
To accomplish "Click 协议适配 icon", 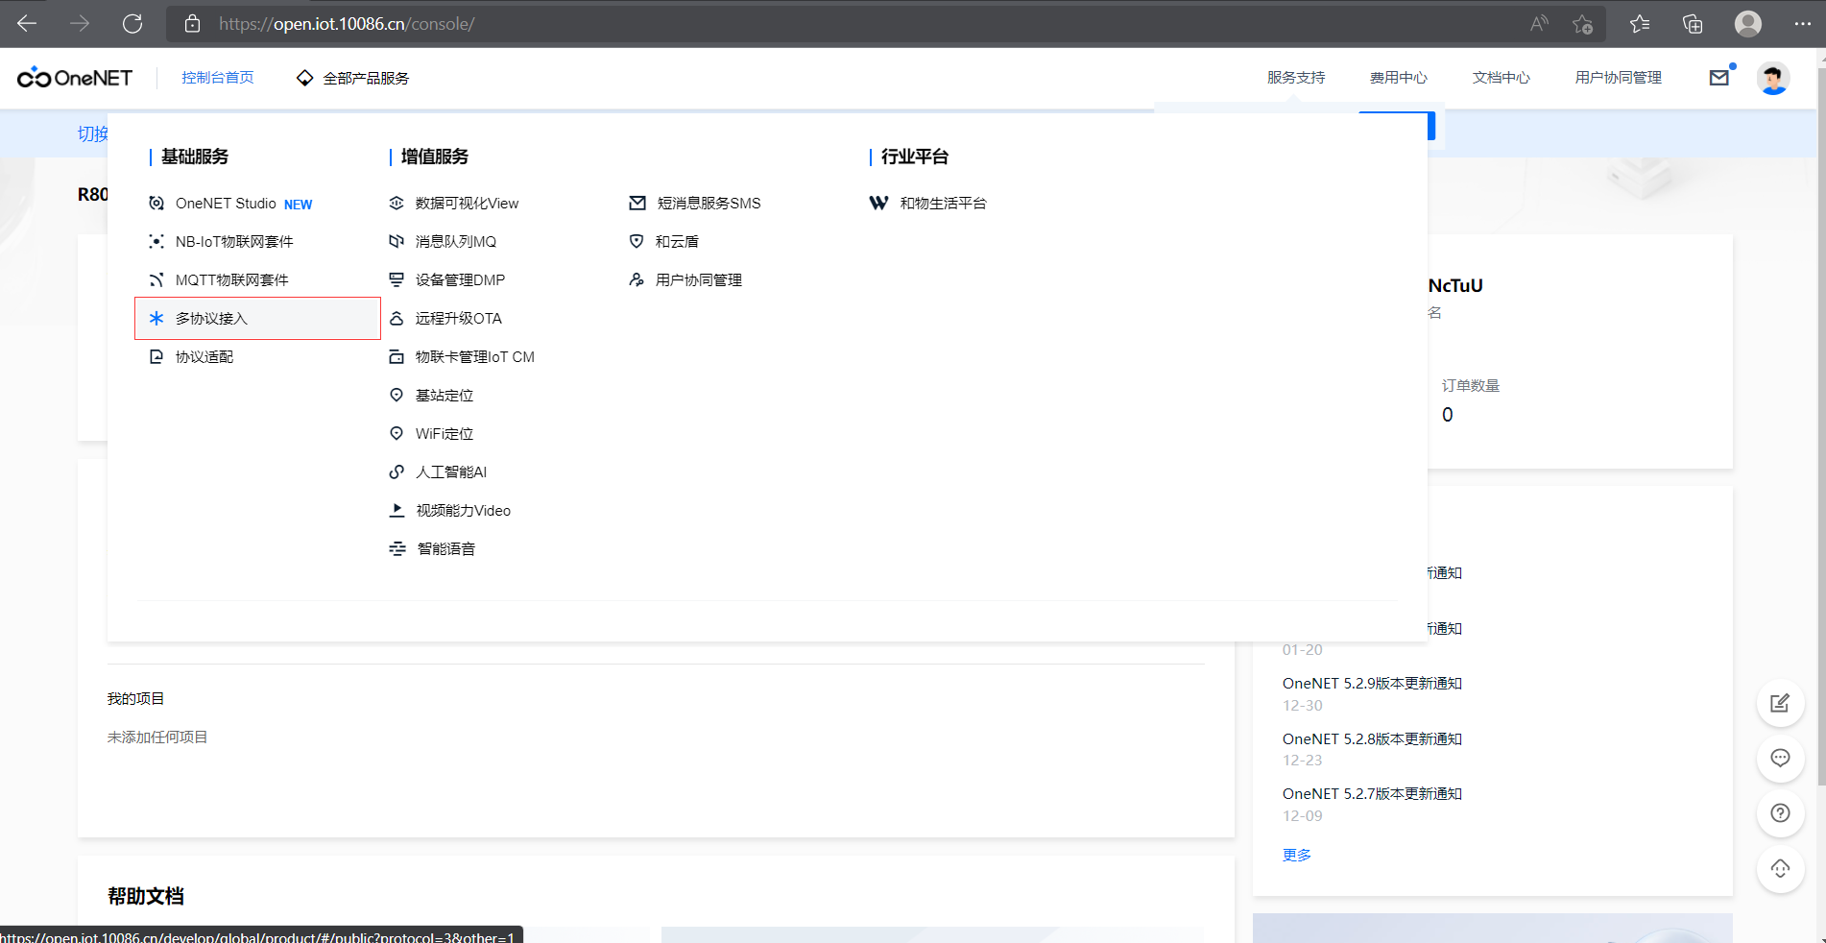I will click(156, 357).
